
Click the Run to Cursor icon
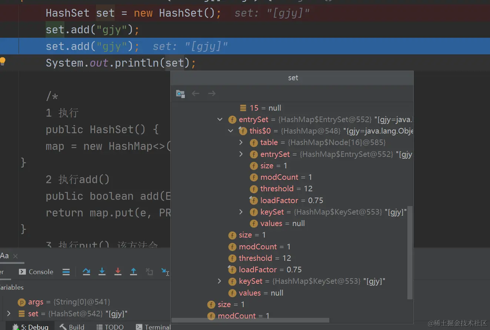pyautogui.click(x=165, y=272)
